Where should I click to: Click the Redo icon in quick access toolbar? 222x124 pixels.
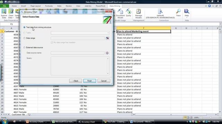click(x=15, y=2)
